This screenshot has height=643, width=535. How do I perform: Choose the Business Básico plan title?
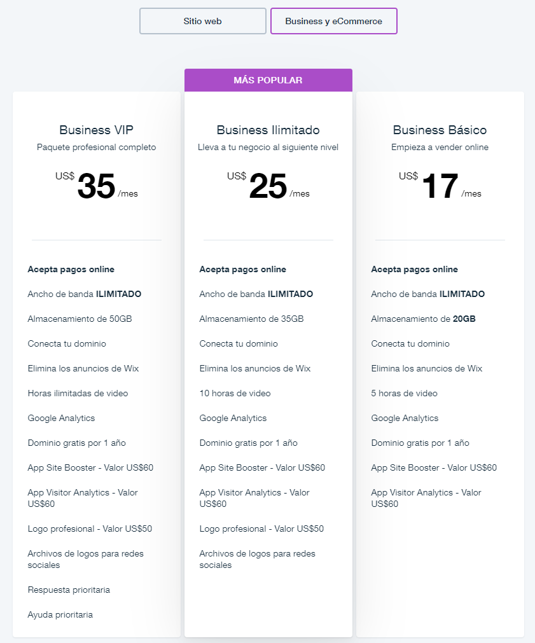(440, 130)
